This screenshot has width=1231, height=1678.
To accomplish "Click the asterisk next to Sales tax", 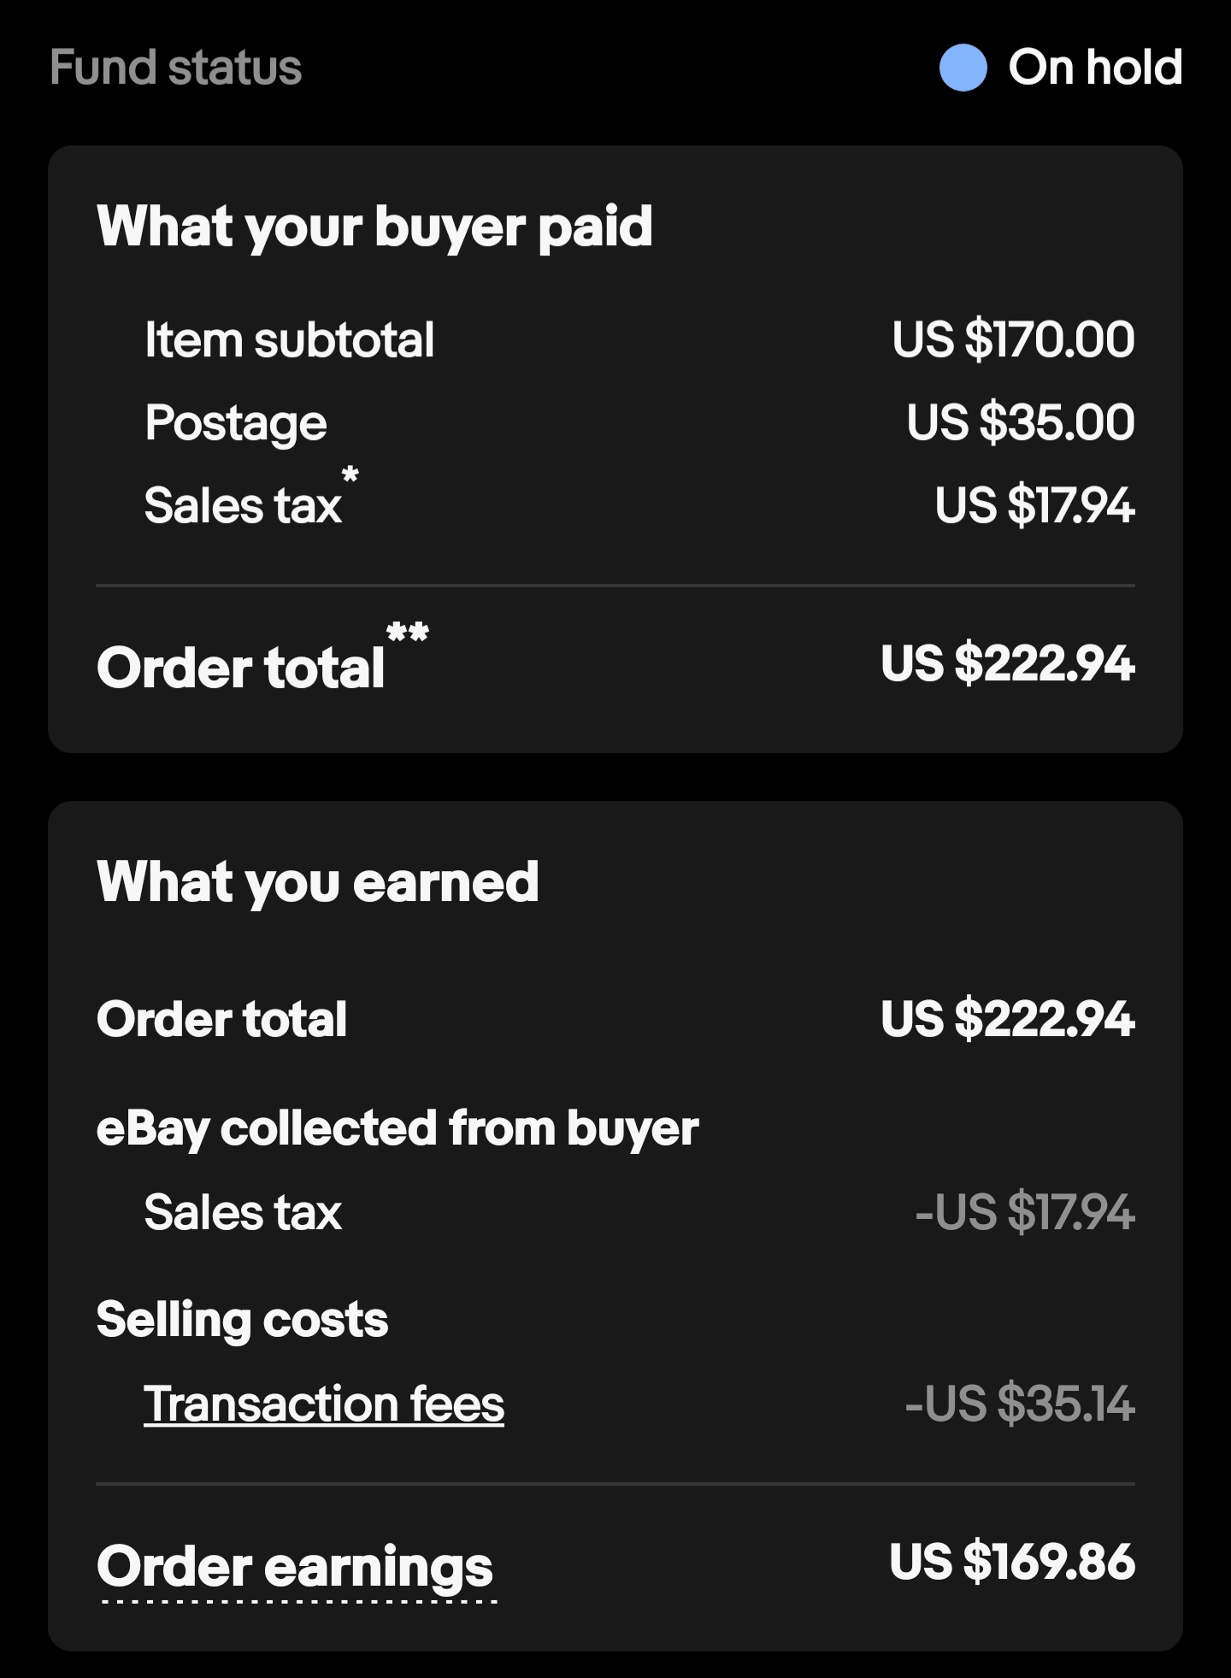I will [x=350, y=475].
